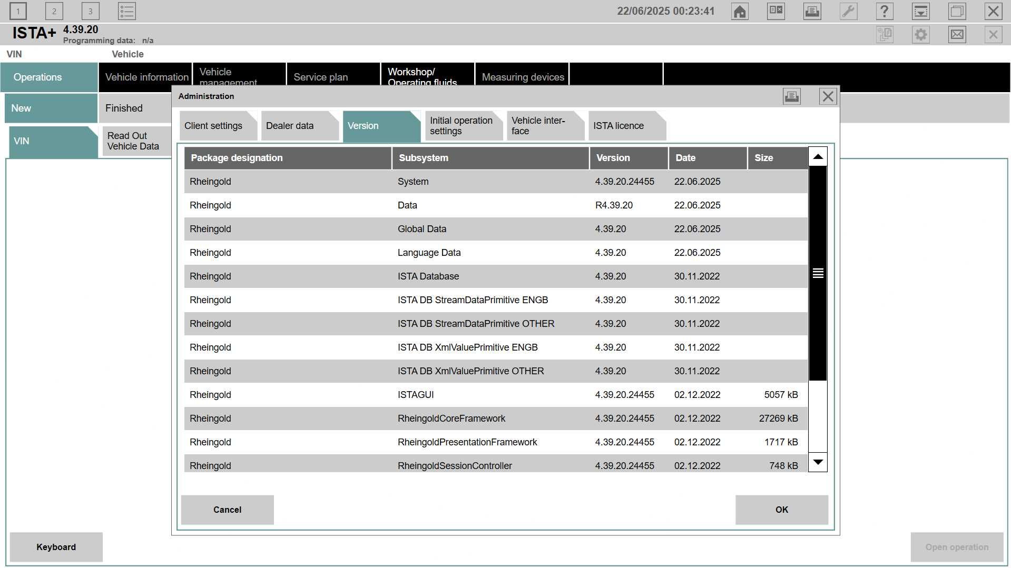Screen dimensions: 1011x568
Task: Open operation slot 1 icon
Action: (x=18, y=11)
